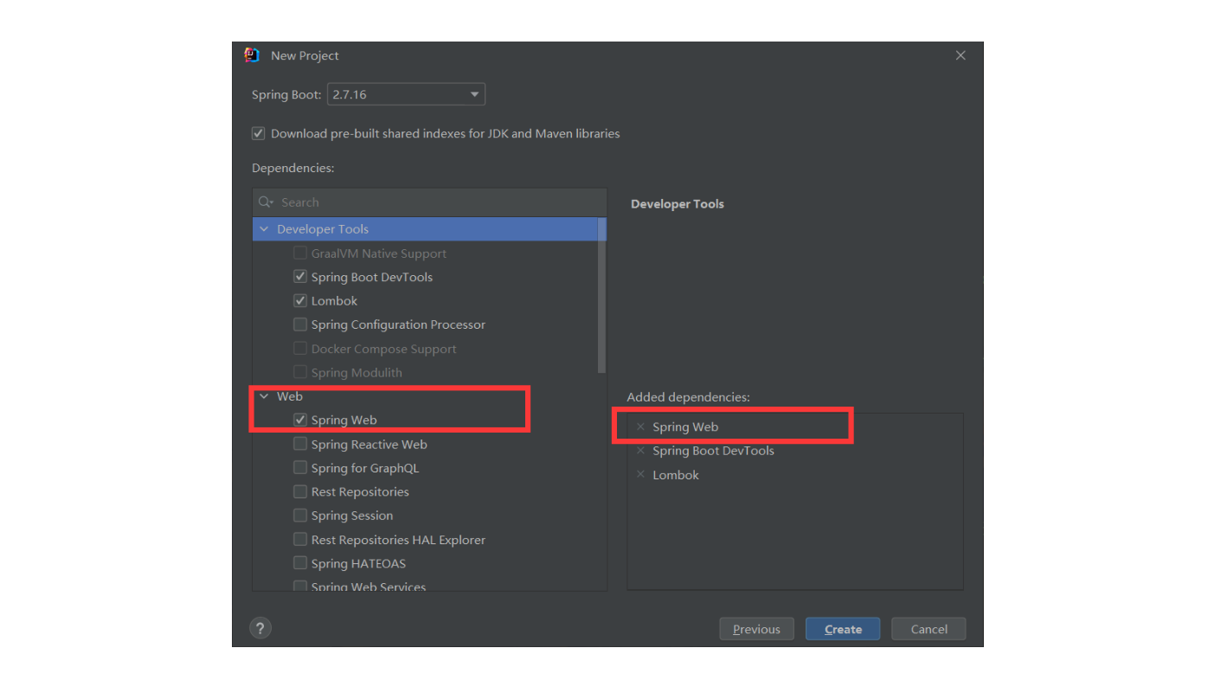Enable Rest Repositories HAL Explorer checkbox
The height and width of the screenshot is (693, 1227).
coord(300,539)
